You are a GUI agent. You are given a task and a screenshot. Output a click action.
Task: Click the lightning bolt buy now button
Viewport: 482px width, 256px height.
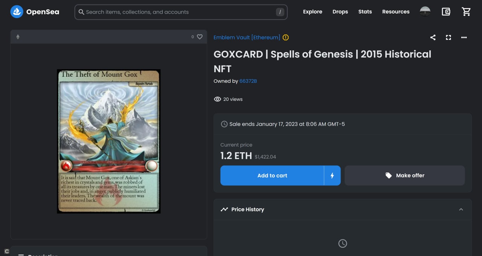click(x=332, y=176)
